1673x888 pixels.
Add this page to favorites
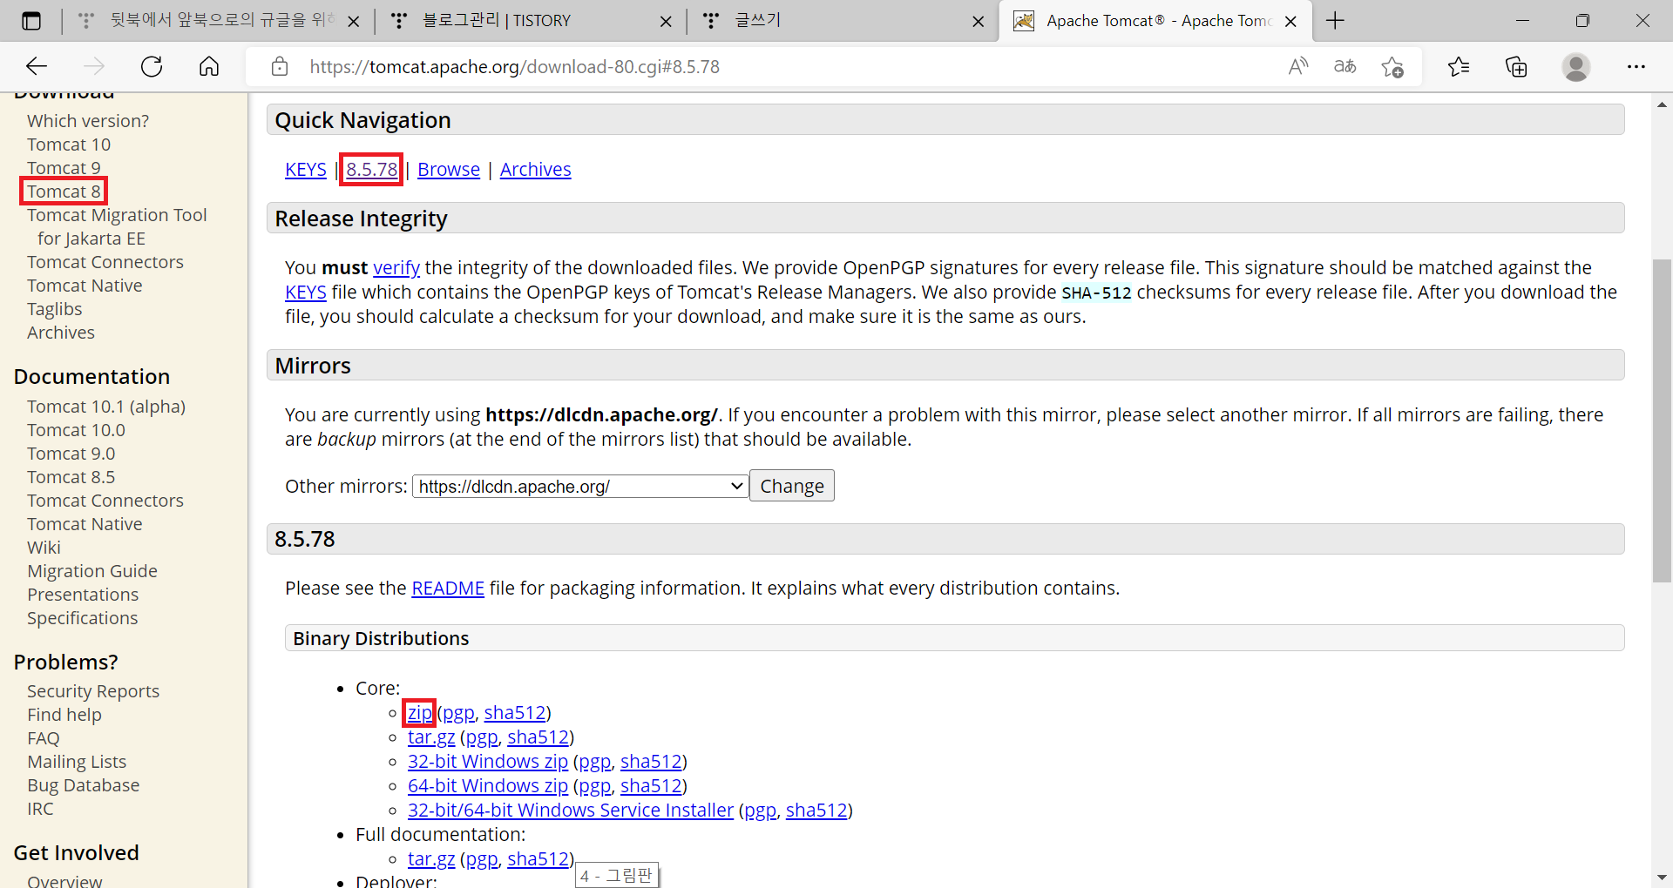click(1392, 66)
